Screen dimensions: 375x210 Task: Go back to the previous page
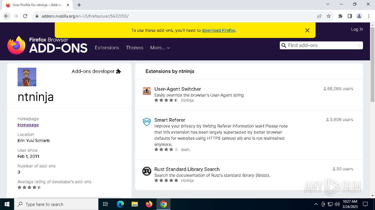pyautogui.click(x=6, y=16)
